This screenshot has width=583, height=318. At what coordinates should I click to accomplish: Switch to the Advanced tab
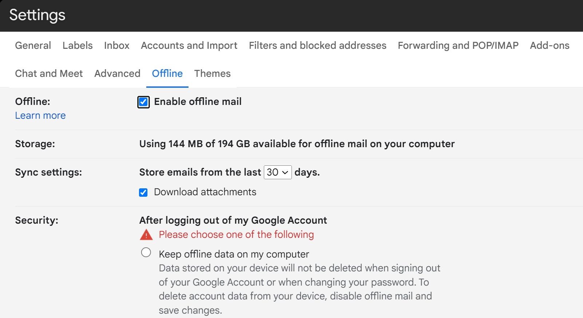(117, 74)
